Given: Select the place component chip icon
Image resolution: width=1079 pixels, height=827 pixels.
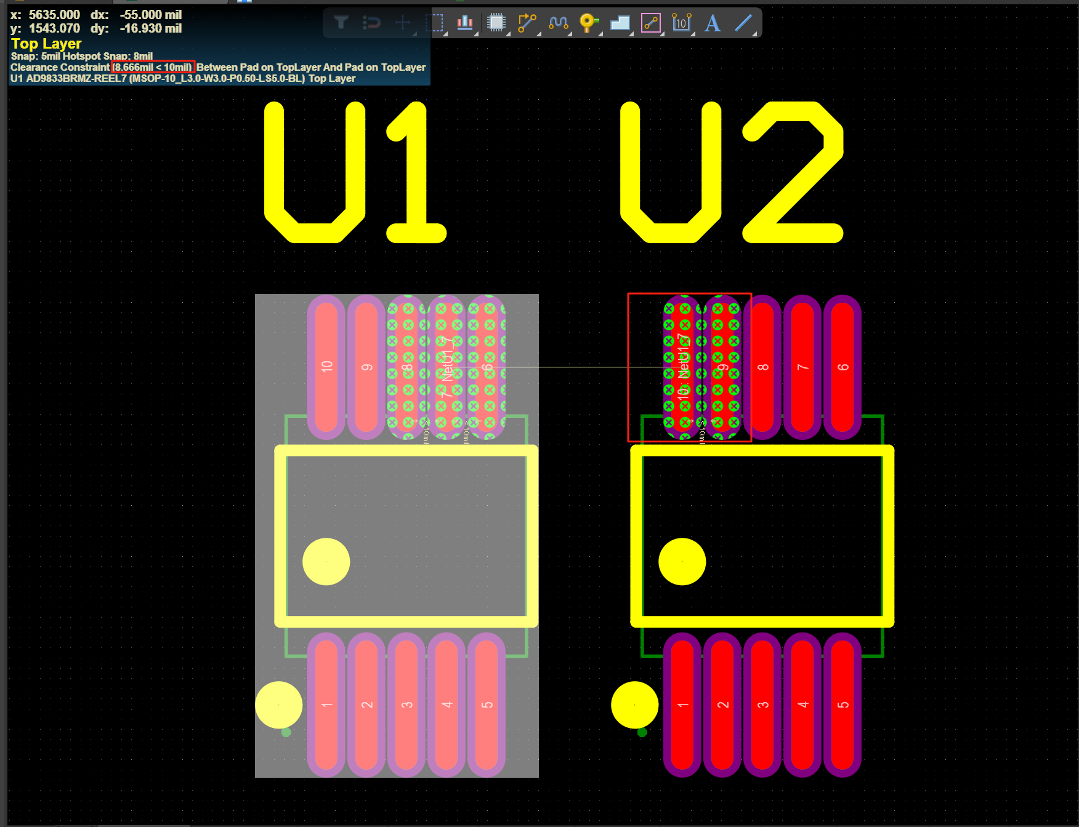Looking at the screenshot, I should click(x=496, y=23).
